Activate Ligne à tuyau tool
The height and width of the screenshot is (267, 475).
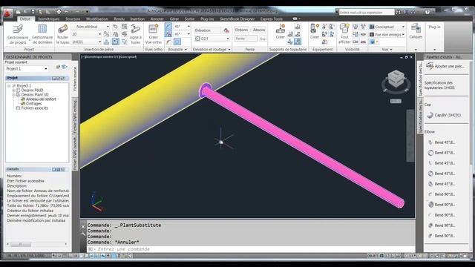(x=135, y=34)
